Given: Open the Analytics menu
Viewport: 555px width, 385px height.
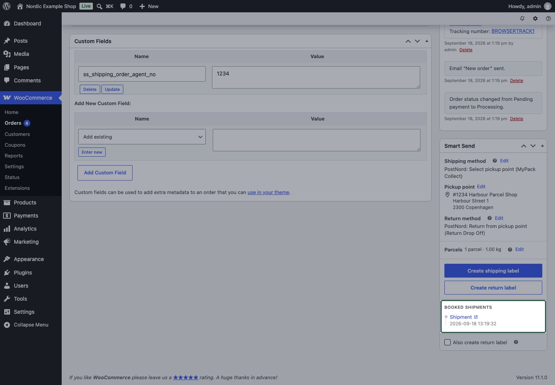Looking at the screenshot, I should coord(31,229).
